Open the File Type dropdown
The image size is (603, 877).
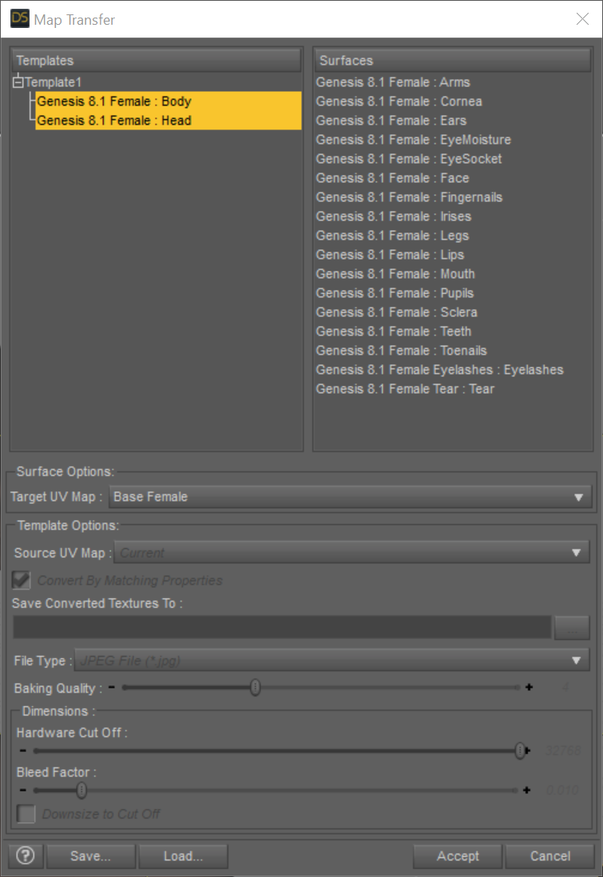[331, 661]
